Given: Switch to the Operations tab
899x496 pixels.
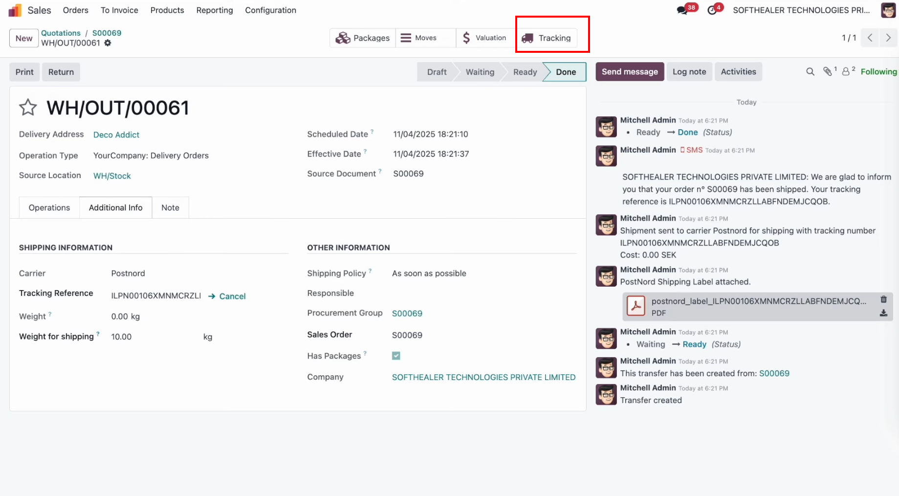Looking at the screenshot, I should click(49, 208).
